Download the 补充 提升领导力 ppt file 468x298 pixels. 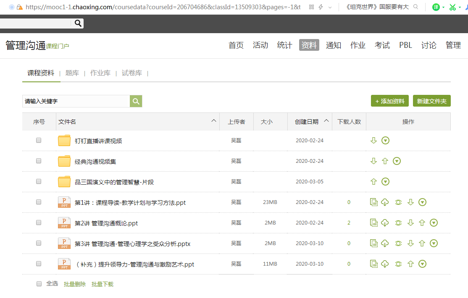pos(385,264)
